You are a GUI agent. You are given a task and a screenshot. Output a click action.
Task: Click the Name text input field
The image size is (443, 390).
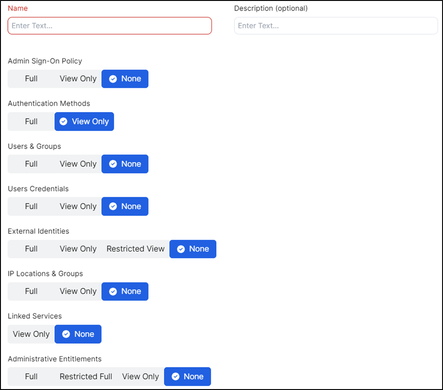click(x=110, y=26)
